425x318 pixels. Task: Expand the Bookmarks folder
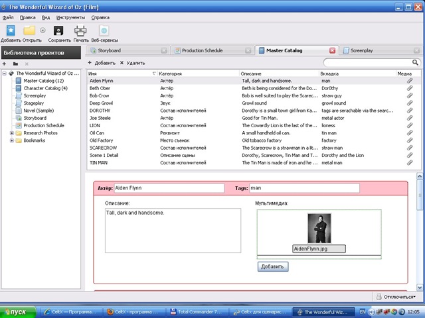pos(11,140)
